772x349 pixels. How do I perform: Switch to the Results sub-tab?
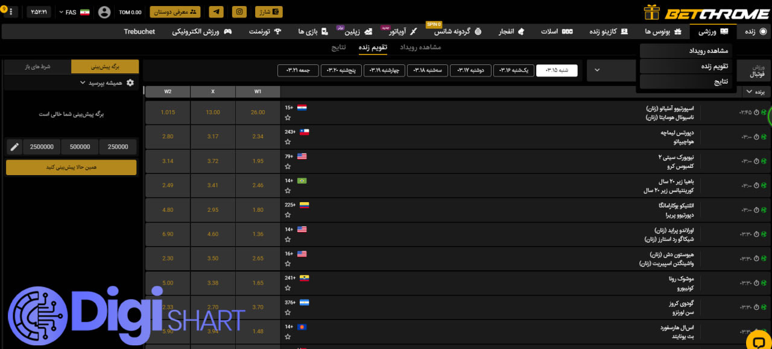coord(340,47)
